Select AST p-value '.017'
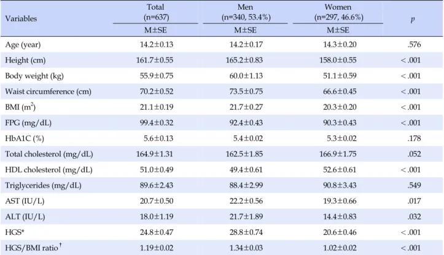444x255 pixels. [414, 201]
